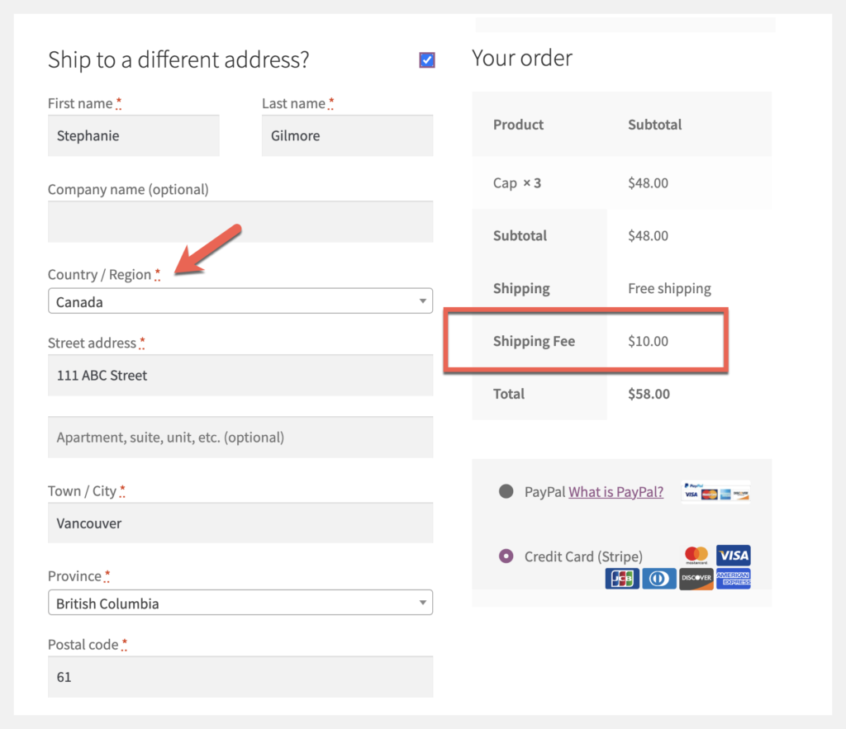Open the What is PayPal link

pos(615,491)
